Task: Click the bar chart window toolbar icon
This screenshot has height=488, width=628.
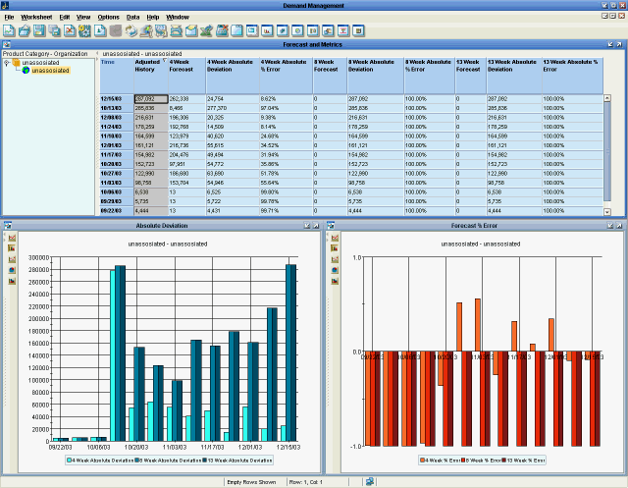Action: (268, 30)
